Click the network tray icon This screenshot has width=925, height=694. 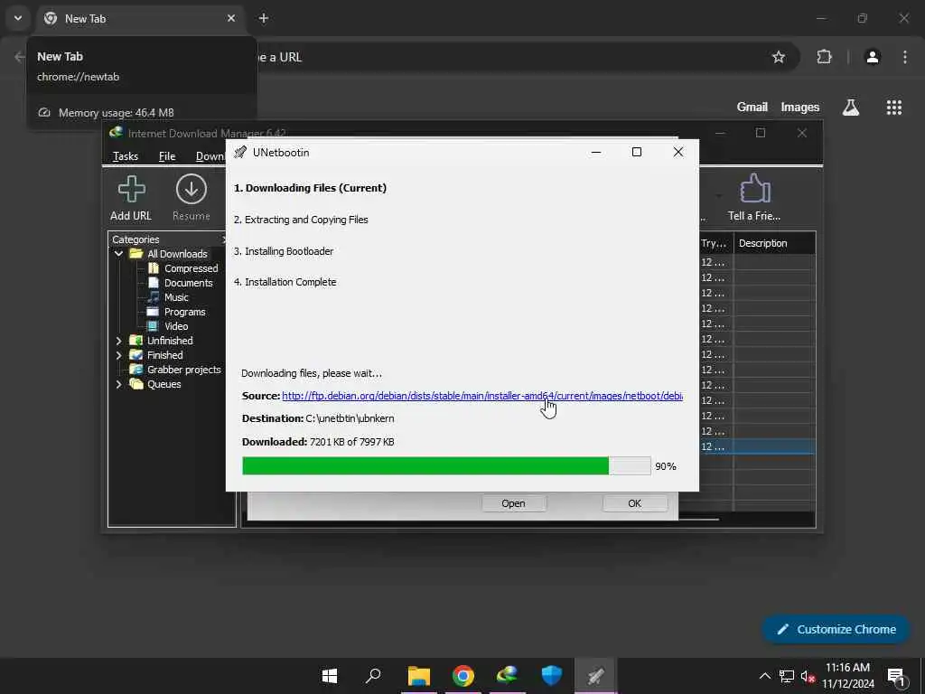[x=787, y=676]
